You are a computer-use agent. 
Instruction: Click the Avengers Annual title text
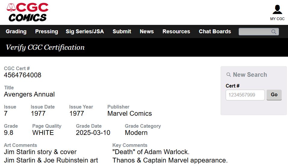29,94
